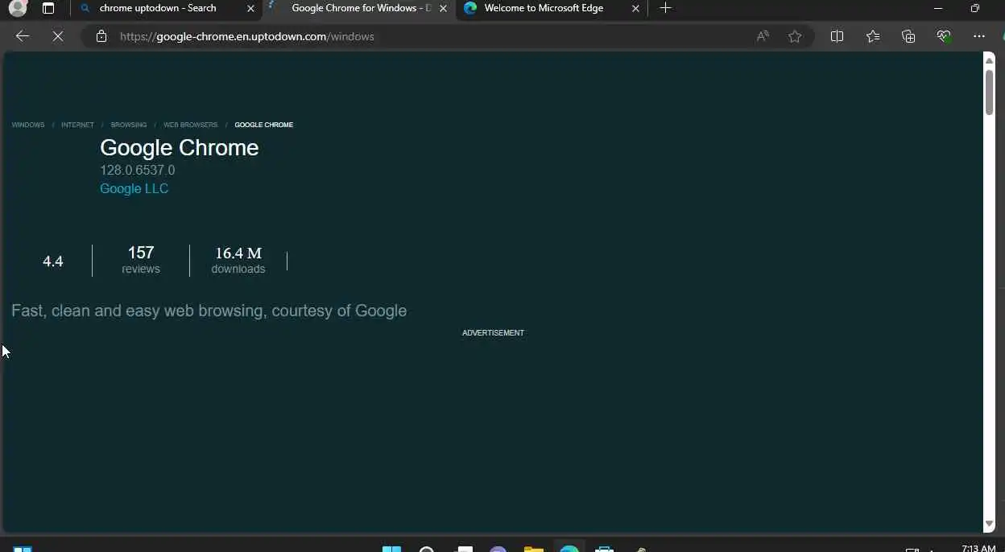Go back to the previous page

coord(23,36)
